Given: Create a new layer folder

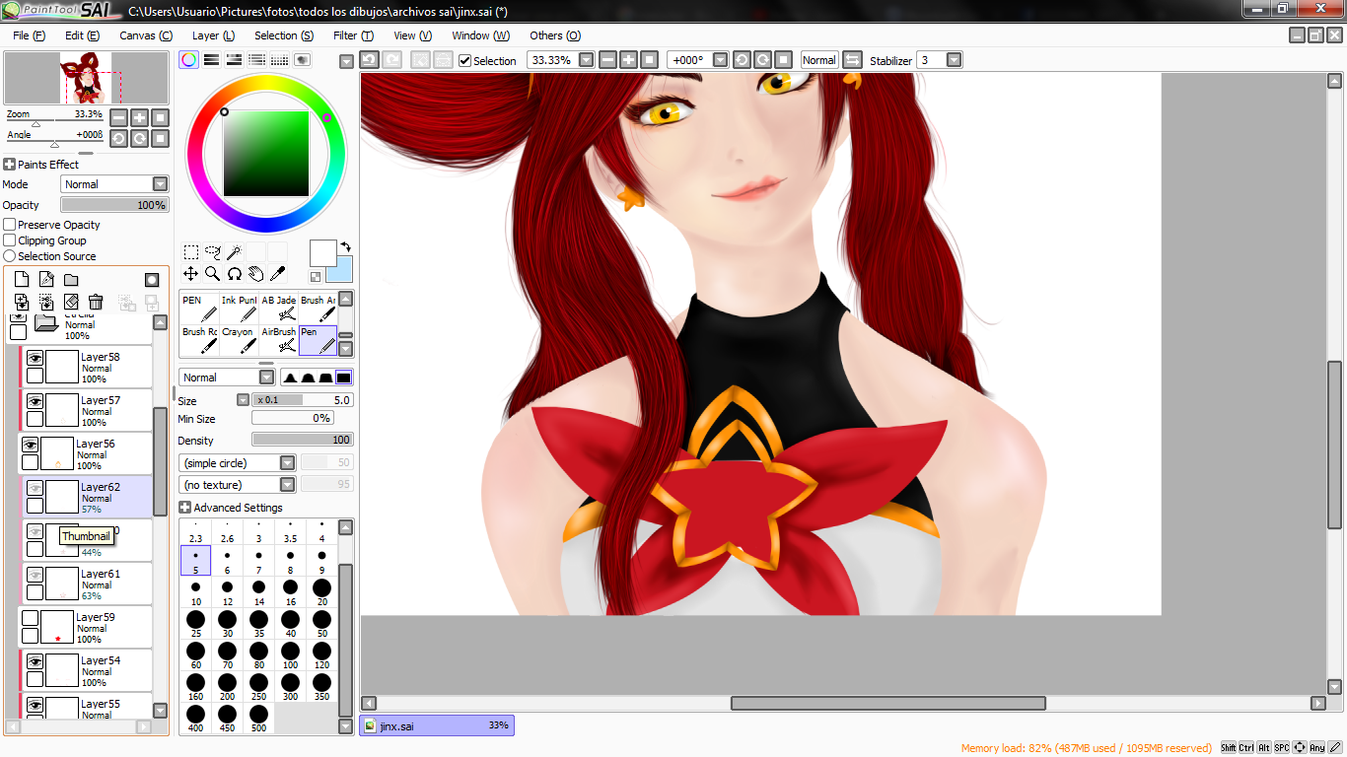Looking at the screenshot, I should coord(71,280).
